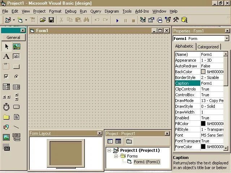The height and width of the screenshot is (173, 231).
Task: Select the ListBox control tool
Action: click(x=16, y=87)
